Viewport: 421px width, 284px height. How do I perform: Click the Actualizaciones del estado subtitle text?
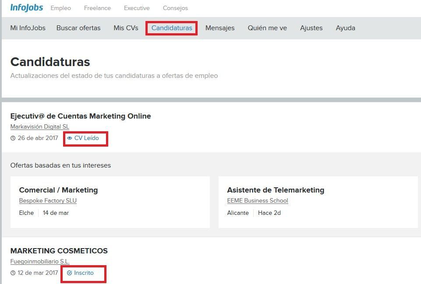click(x=114, y=76)
